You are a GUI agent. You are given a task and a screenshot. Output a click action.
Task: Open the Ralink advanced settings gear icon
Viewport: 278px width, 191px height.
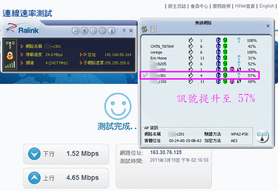pos(102,31)
